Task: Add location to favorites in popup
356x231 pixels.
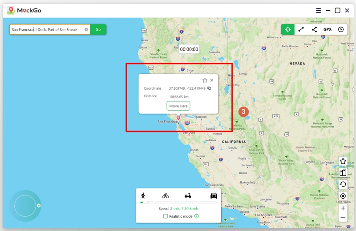Action: 205,80
